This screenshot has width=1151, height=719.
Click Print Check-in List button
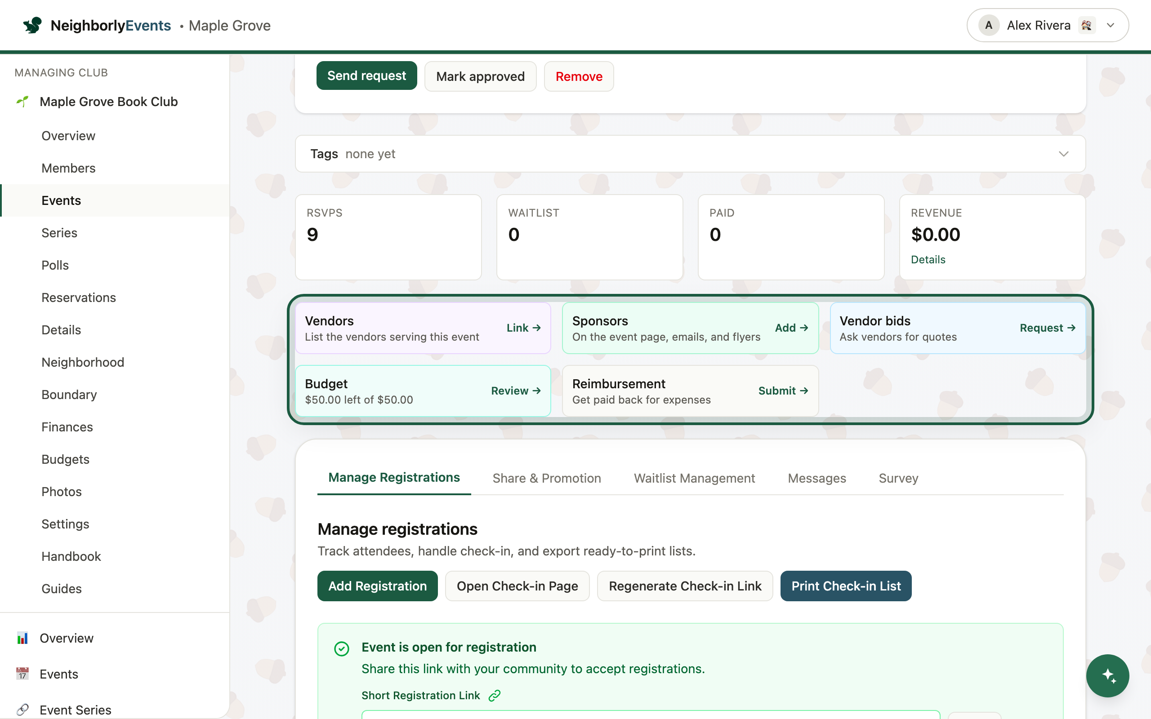pyautogui.click(x=846, y=586)
